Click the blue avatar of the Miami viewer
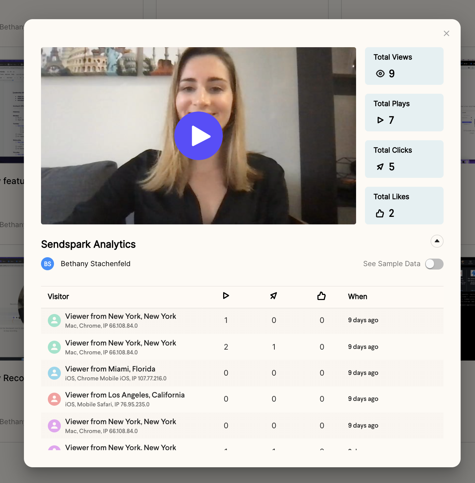This screenshot has height=483, width=475. 54,373
